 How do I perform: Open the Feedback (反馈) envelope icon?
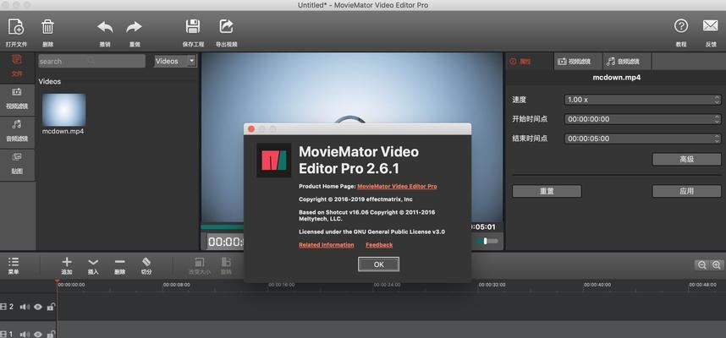(x=710, y=26)
